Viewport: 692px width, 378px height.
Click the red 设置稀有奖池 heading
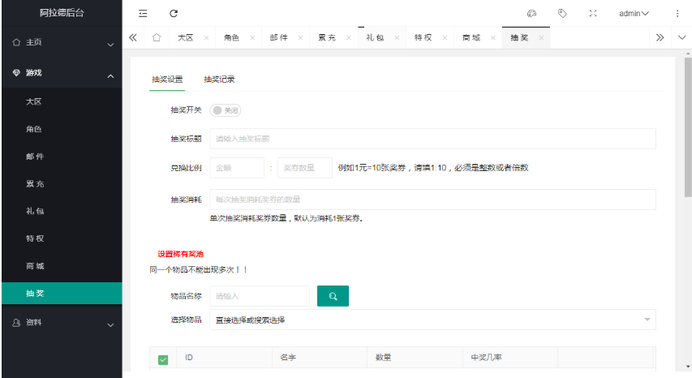180,254
